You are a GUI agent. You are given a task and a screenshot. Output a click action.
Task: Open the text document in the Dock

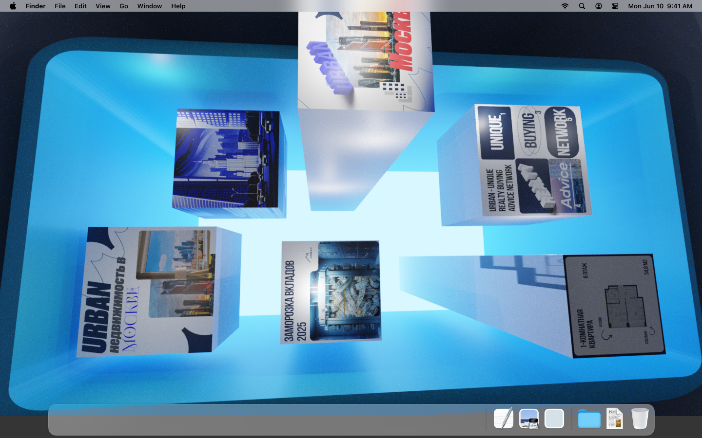[614, 419]
